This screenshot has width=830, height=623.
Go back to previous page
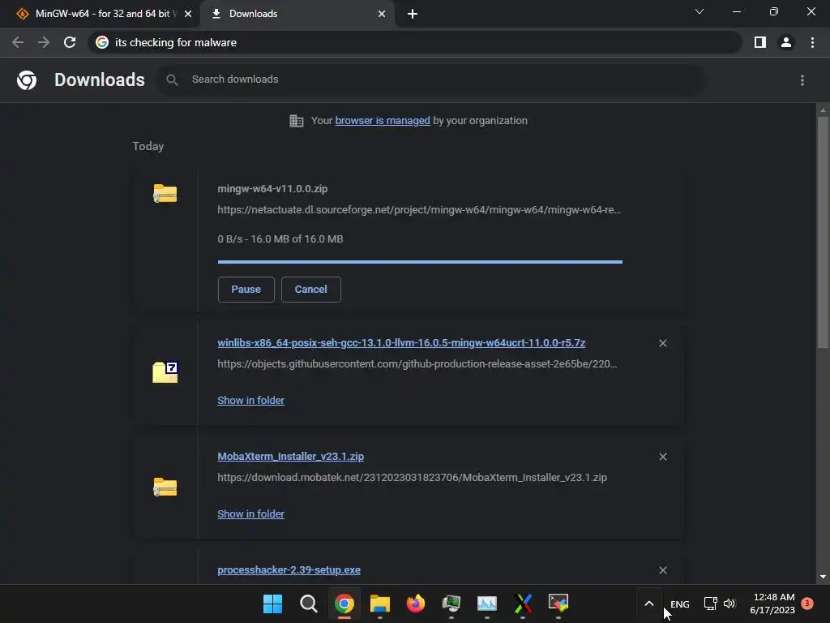pos(18,42)
